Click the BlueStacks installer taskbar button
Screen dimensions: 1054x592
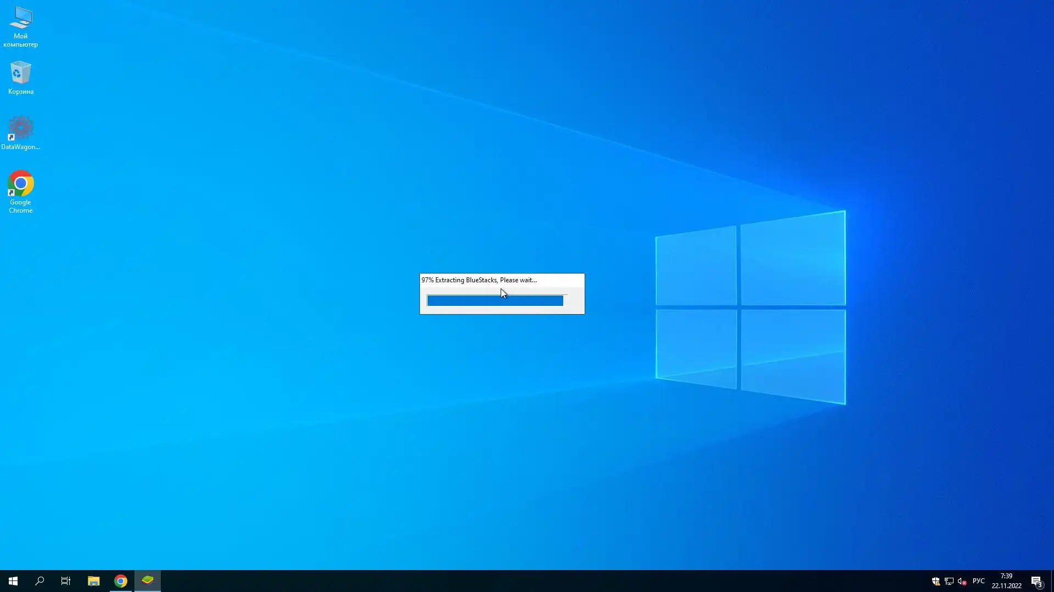[x=148, y=580]
